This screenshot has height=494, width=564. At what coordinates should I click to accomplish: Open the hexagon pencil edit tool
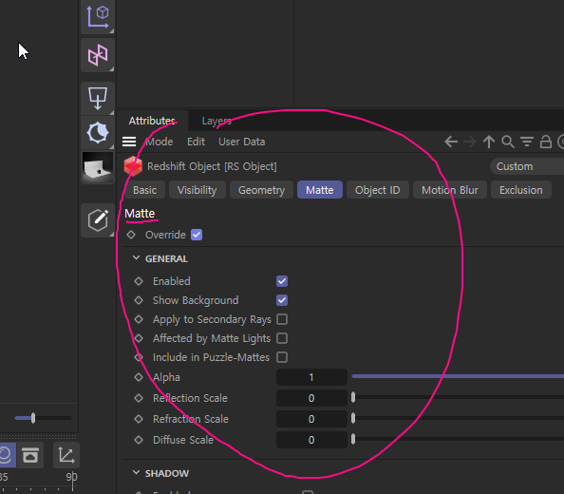coord(98,219)
